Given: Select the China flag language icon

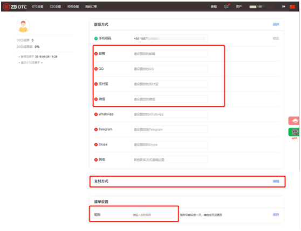Looking at the screenshot, I should tap(292, 6).
